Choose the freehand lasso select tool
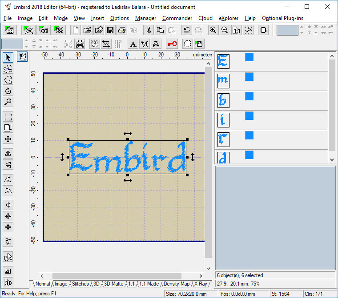This screenshot has width=338, height=298. (x=8, y=80)
